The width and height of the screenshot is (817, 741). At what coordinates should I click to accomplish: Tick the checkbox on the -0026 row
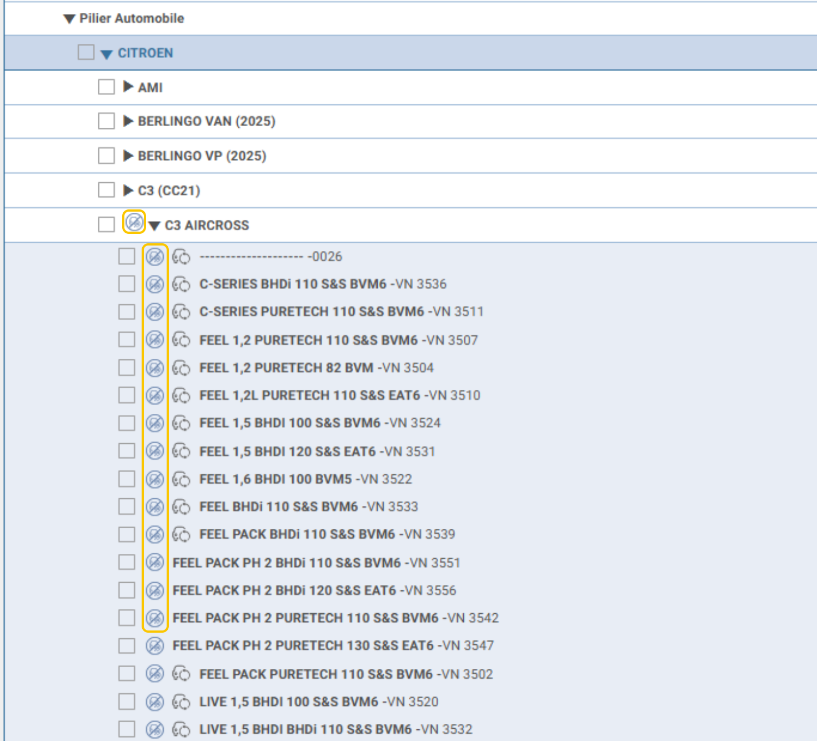pyautogui.click(x=127, y=257)
